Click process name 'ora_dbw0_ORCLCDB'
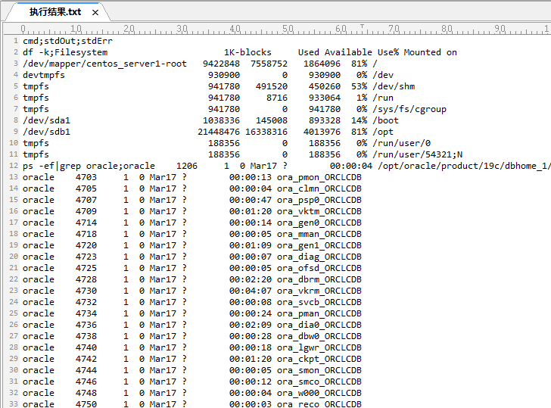 tap(319, 336)
